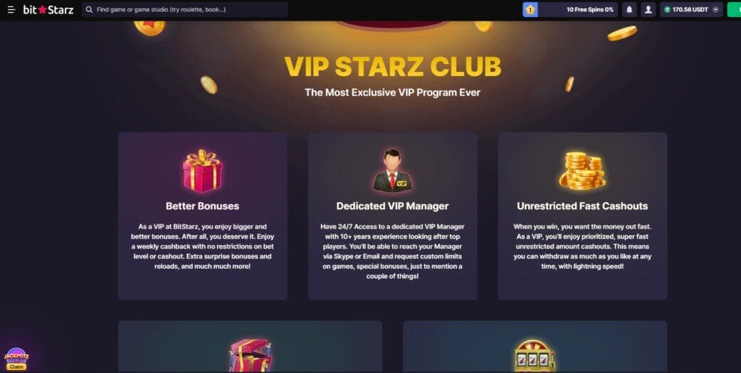Click the search magnifier icon
741x373 pixels.
coord(89,9)
